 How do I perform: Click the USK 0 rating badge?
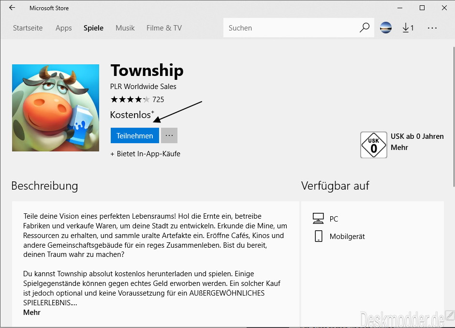(x=373, y=145)
